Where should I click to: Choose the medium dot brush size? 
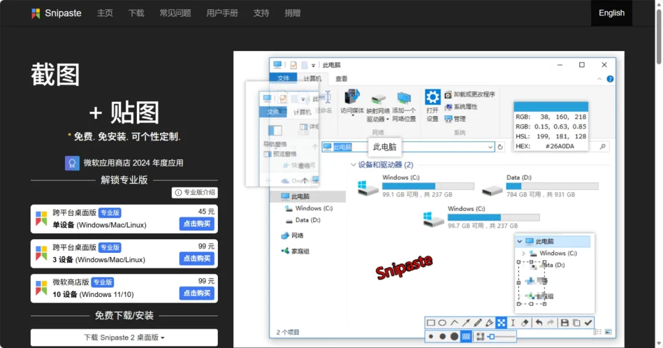coord(442,336)
